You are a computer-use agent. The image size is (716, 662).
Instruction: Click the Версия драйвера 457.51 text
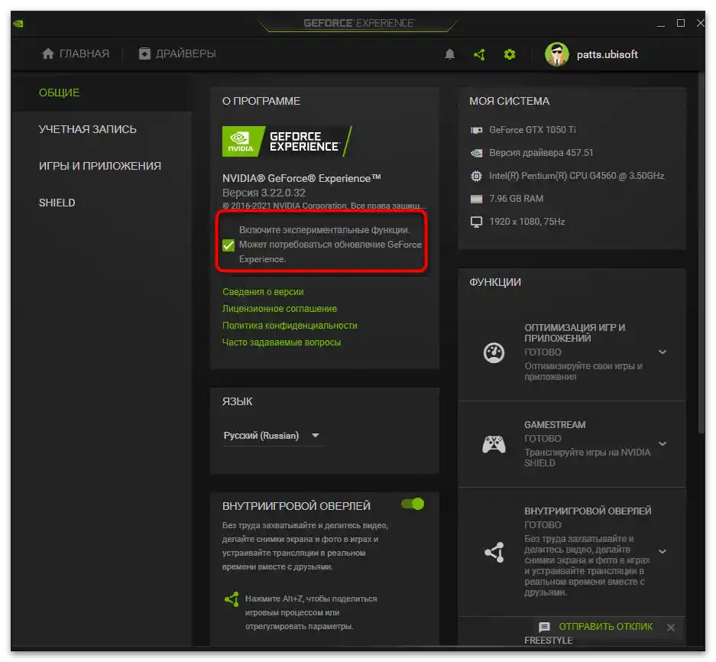click(541, 153)
